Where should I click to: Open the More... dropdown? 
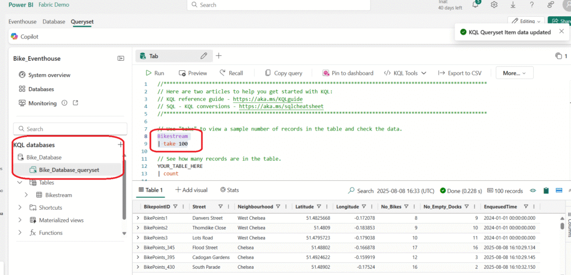click(x=514, y=73)
